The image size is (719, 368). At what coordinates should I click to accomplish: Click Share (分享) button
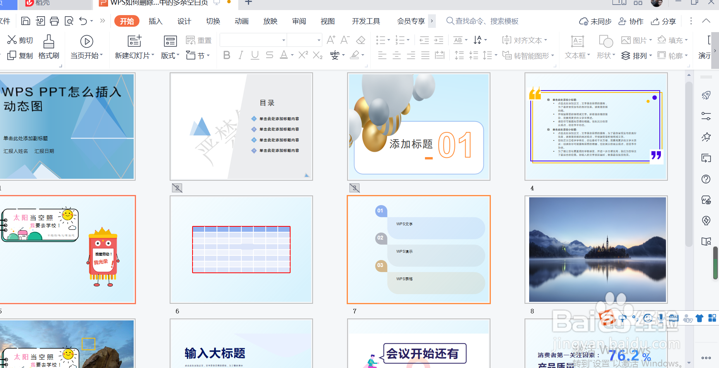[663, 21]
